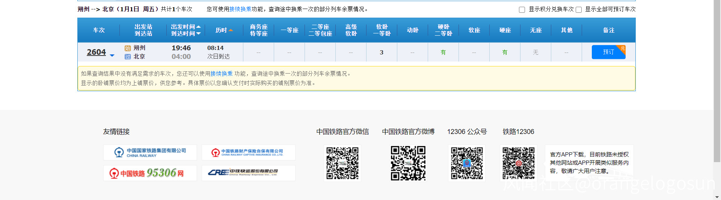Click the page vertical scrollbar thumb
The height and width of the screenshot is (200, 721).
(717, 81)
